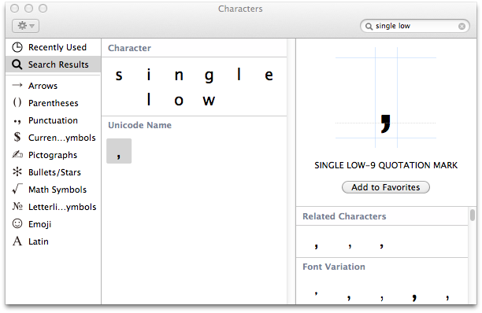The width and height of the screenshot is (482, 313).
Task: Open the Parentheses category icon
Action: tap(17, 102)
